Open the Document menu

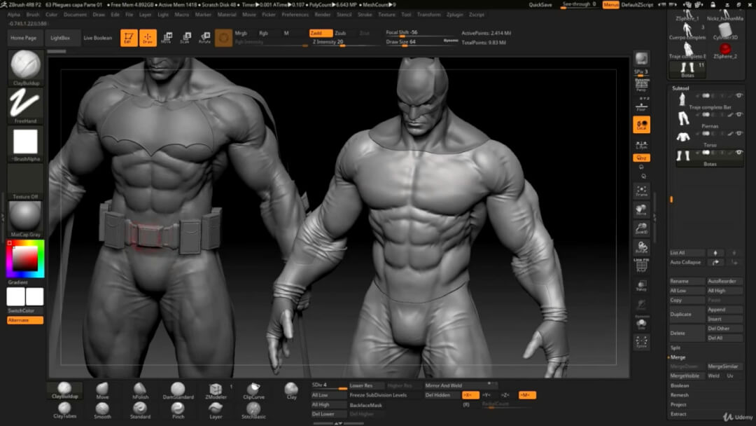[x=75, y=15]
